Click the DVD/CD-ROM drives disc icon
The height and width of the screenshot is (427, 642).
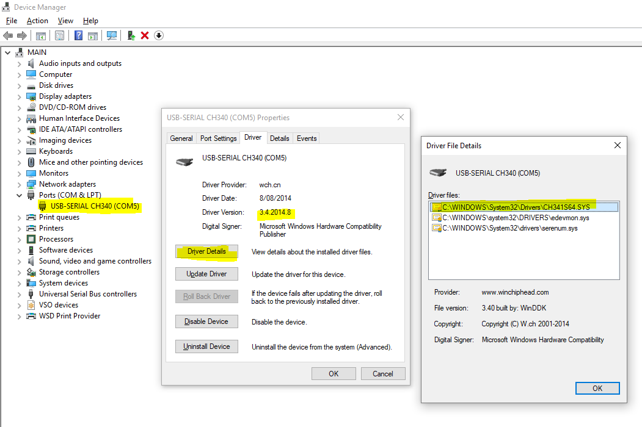tap(31, 107)
